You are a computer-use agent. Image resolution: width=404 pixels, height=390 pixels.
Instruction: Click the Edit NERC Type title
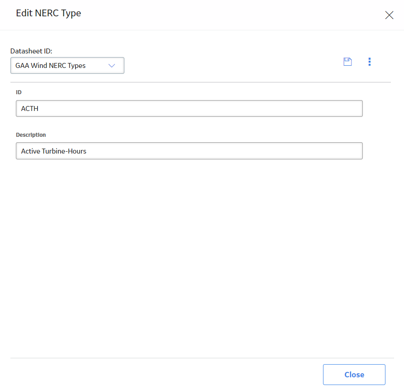coord(48,13)
